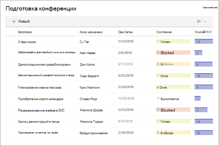Click Готово status in Стадо кошек row
Screen dimensions: 219x146
(173, 41)
